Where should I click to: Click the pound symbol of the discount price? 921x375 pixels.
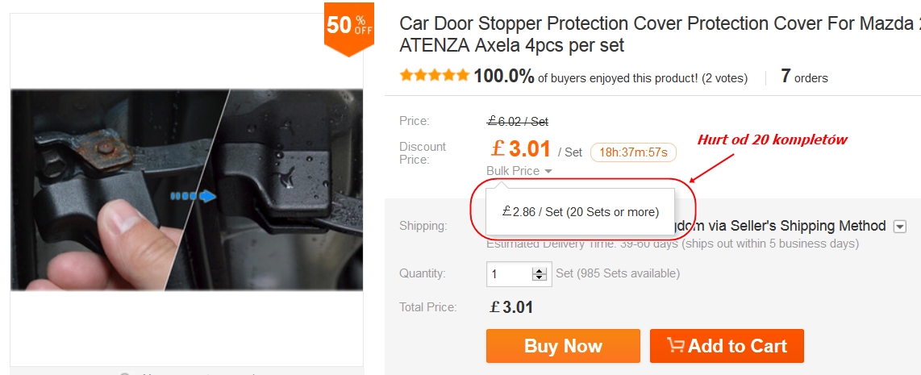coord(498,150)
